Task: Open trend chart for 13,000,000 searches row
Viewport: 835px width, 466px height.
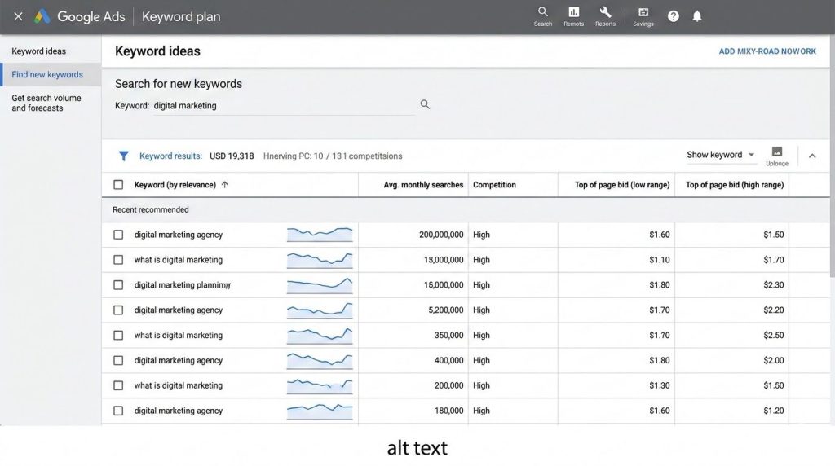Action: pyautogui.click(x=320, y=260)
